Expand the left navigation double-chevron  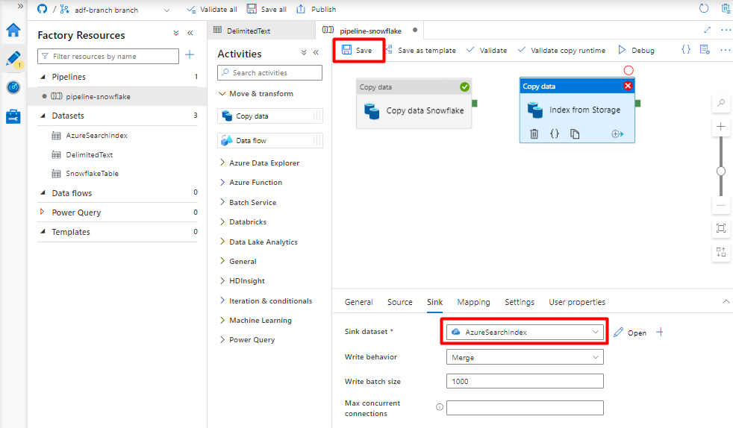(x=20, y=6)
